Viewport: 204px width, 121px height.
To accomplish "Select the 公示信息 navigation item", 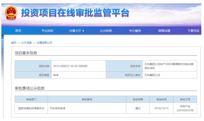I will (106, 31).
